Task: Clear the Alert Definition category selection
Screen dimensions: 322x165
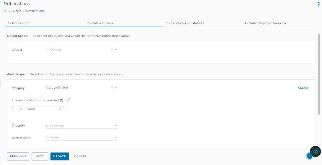Action: point(112,88)
